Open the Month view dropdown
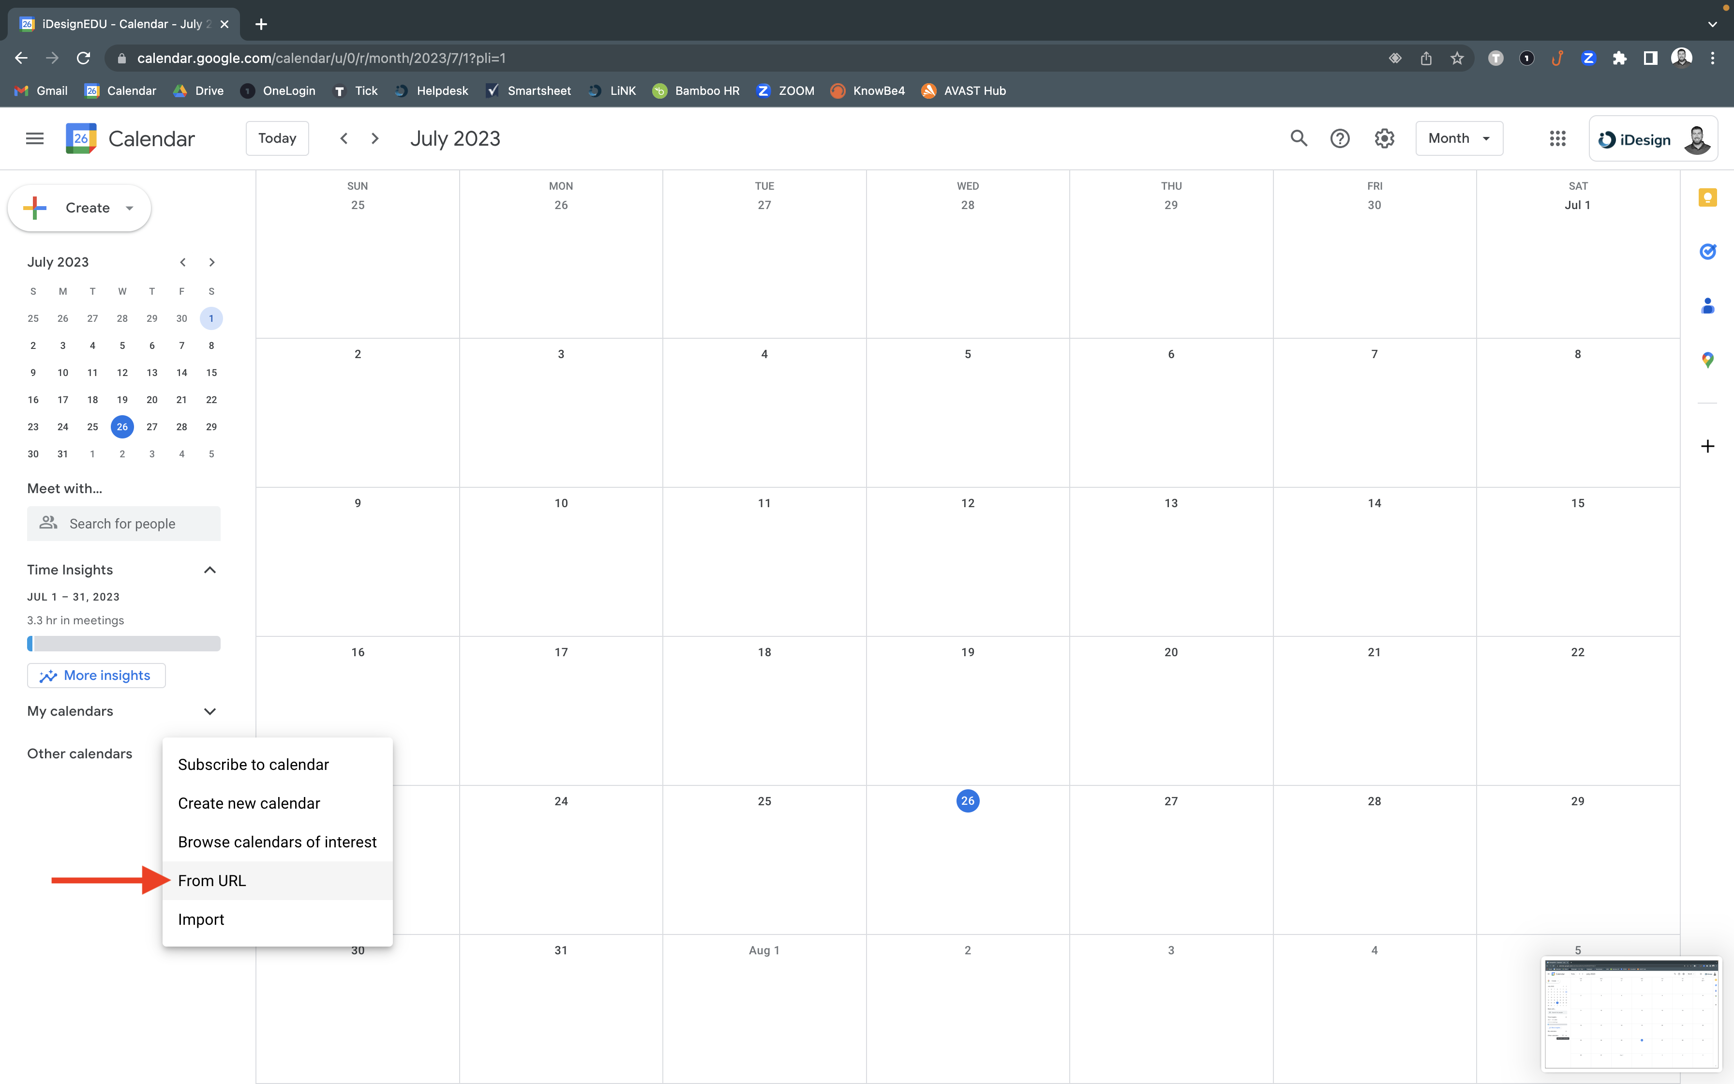Screen dimensions: 1734x1084 click(x=1459, y=138)
